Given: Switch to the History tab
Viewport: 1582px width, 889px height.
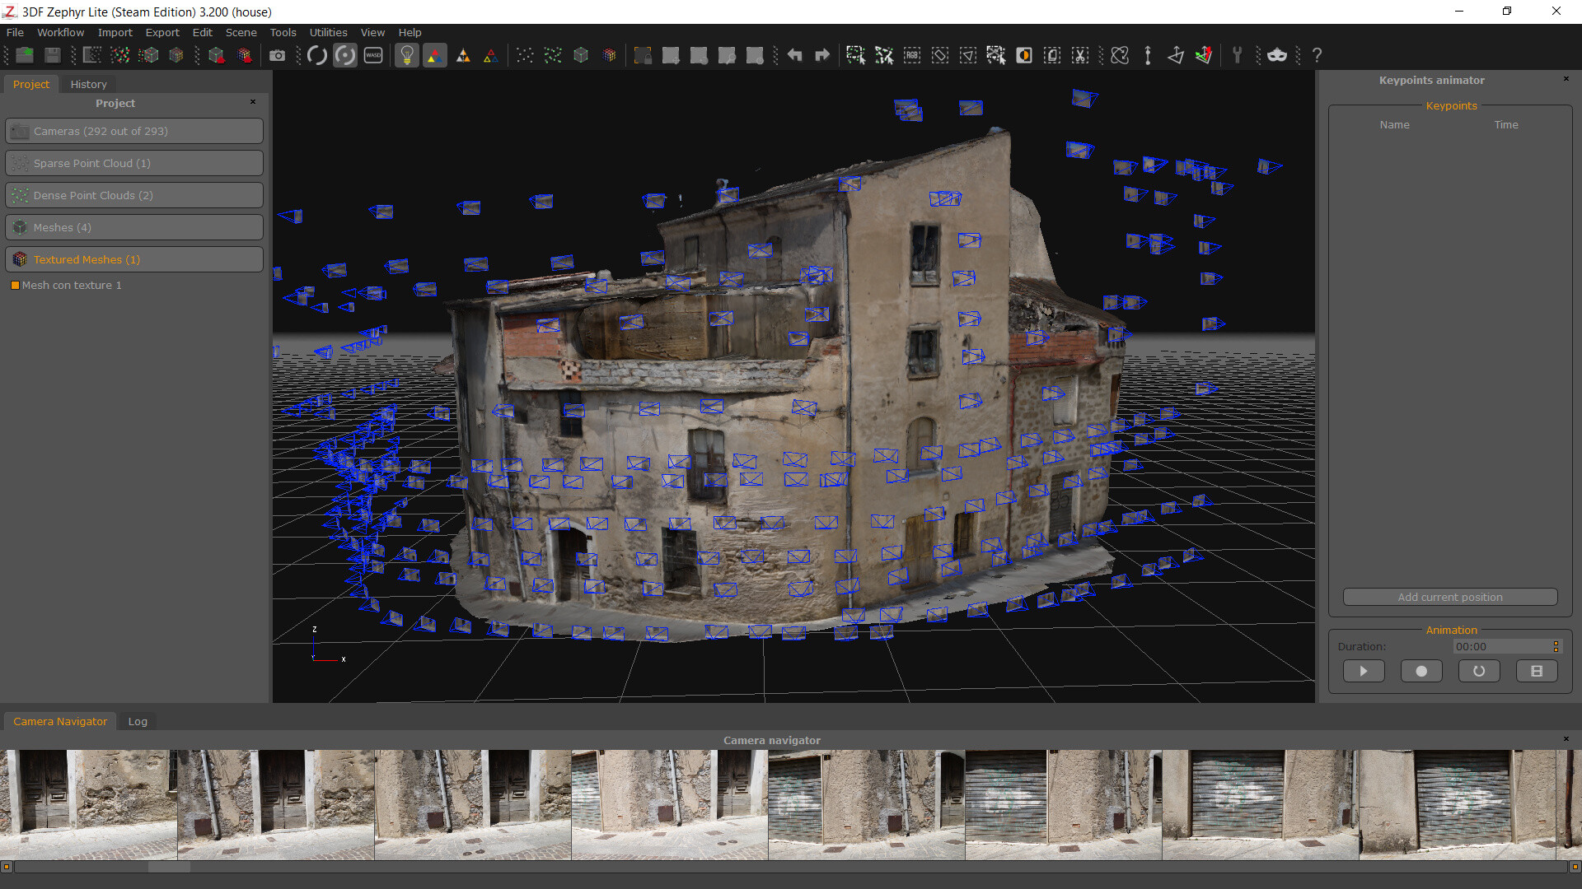Looking at the screenshot, I should click(x=88, y=84).
